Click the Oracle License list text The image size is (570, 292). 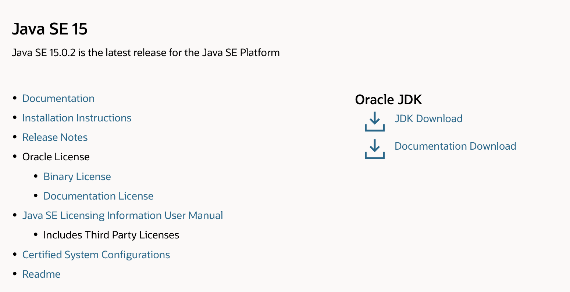tap(56, 157)
